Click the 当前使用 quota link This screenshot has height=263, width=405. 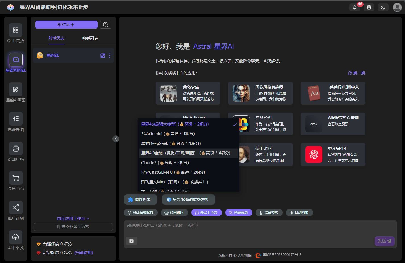pos(84,253)
